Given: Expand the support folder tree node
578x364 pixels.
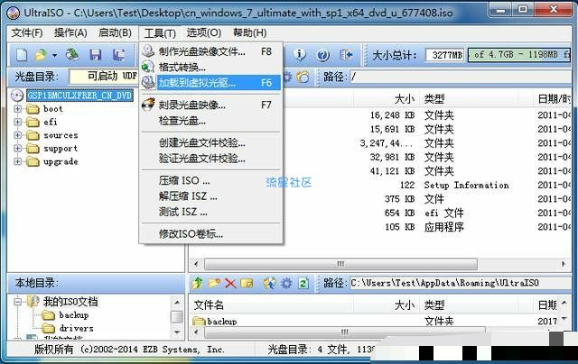Looking at the screenshot, I should [x=17, y=148].
